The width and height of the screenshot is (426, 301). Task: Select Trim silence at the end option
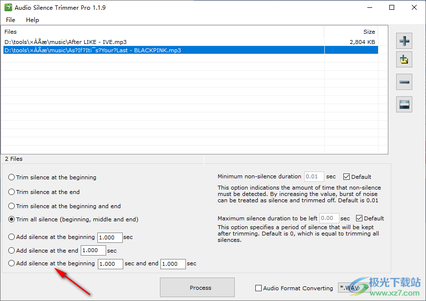[12, 192]
